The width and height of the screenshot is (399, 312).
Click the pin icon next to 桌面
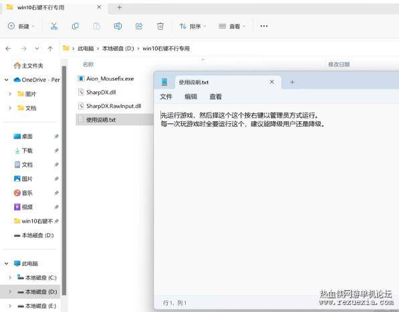click(x=56, y=137)
